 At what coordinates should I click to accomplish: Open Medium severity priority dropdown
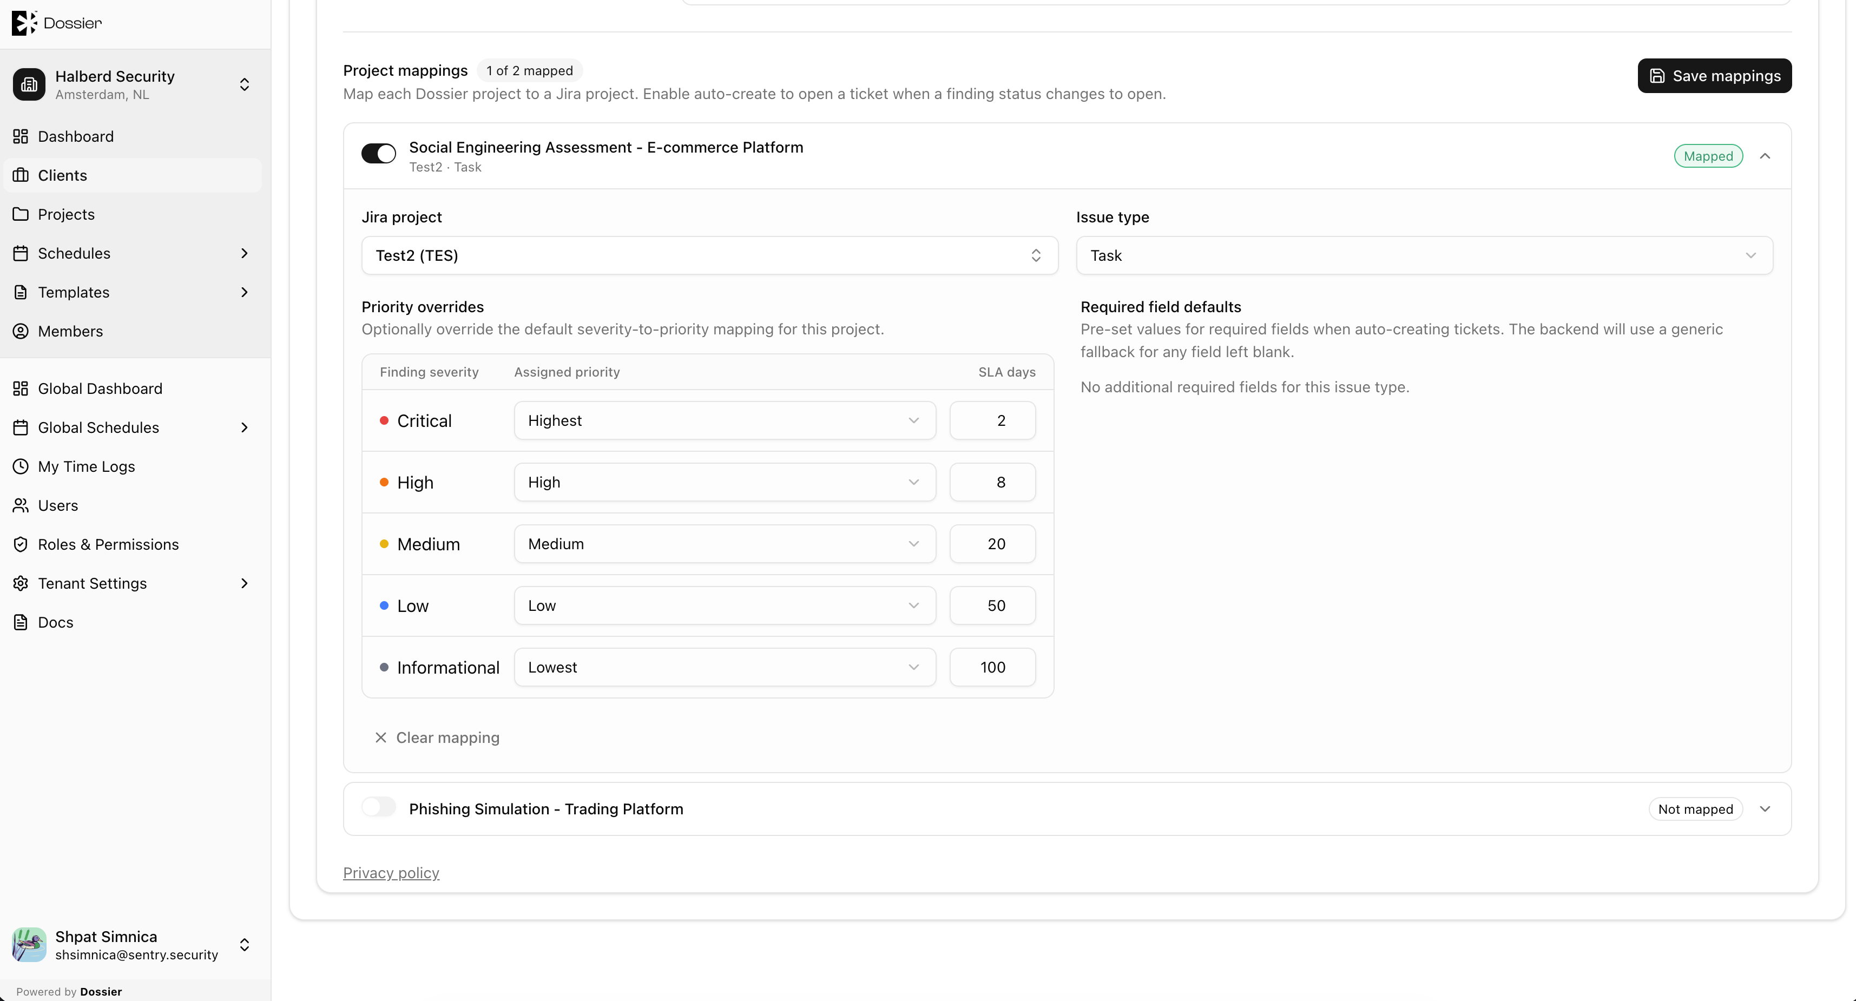pos(725,543)
